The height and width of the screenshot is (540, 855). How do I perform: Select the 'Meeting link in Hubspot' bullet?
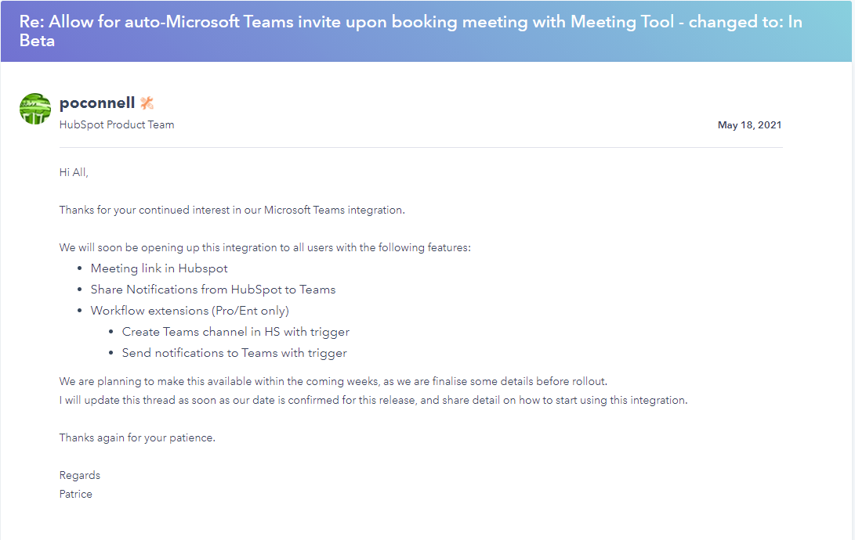(x=159, y=268)
